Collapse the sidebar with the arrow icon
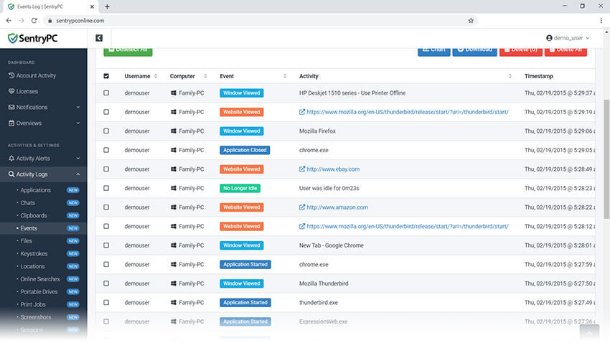Screen dimensions: 610x343 click(99, 38)
